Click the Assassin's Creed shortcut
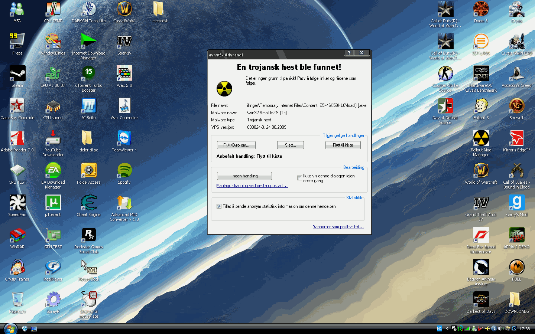Image resolution: width=535 pixels, height=334 pixels. coord(516,76)
